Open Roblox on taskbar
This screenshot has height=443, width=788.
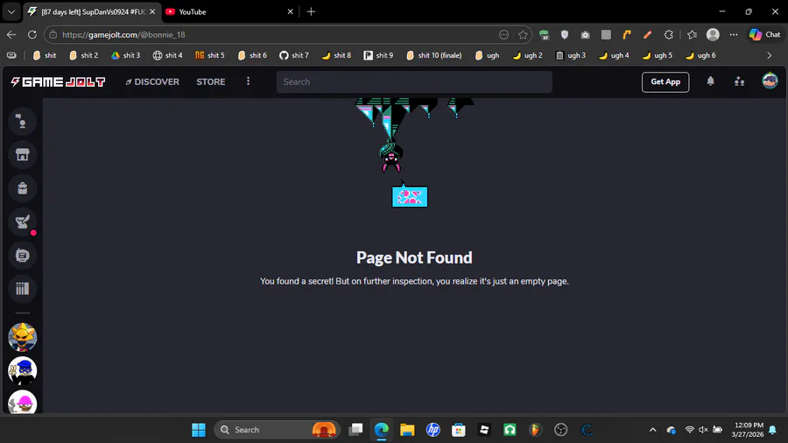pyautogui.click(x=484, y=430)
